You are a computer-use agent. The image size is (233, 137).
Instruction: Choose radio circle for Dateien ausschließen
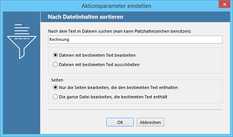[x=55, y=65]
